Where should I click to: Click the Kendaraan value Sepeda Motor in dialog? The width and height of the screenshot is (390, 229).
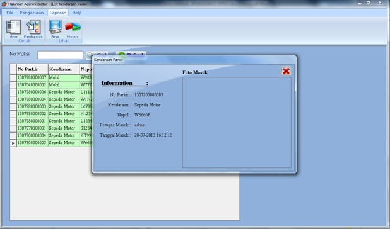tap(147, 105)
